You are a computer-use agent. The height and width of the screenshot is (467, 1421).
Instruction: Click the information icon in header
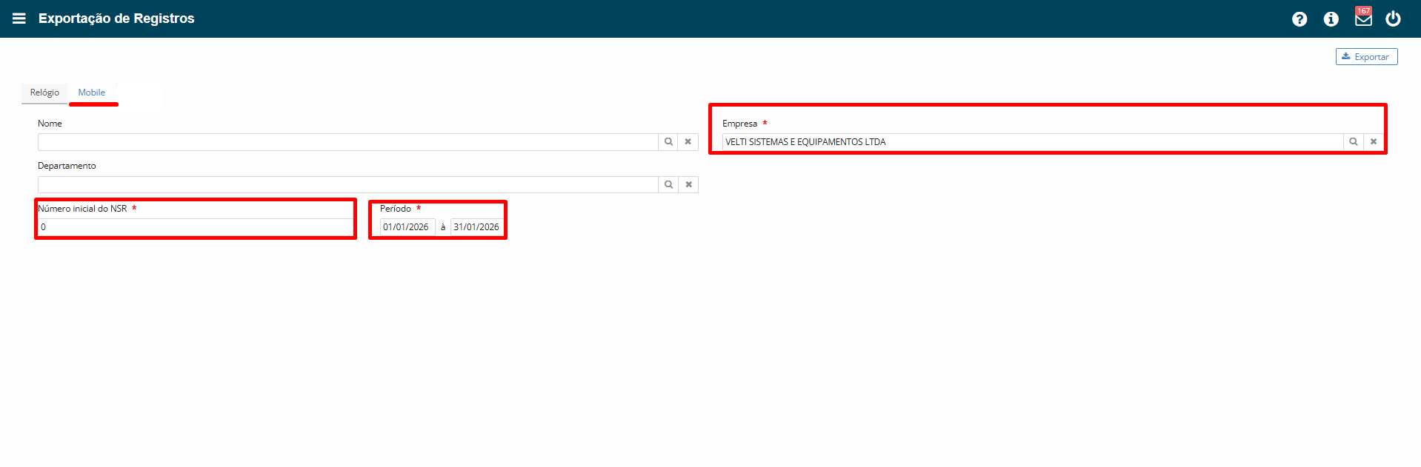[x=1331, y=19]
